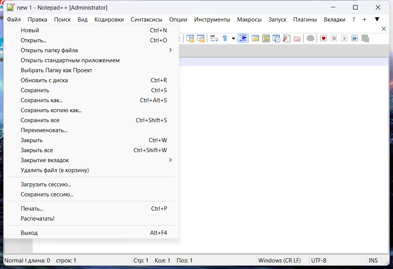Open the 'Опции' menu

tap(178, 20)
